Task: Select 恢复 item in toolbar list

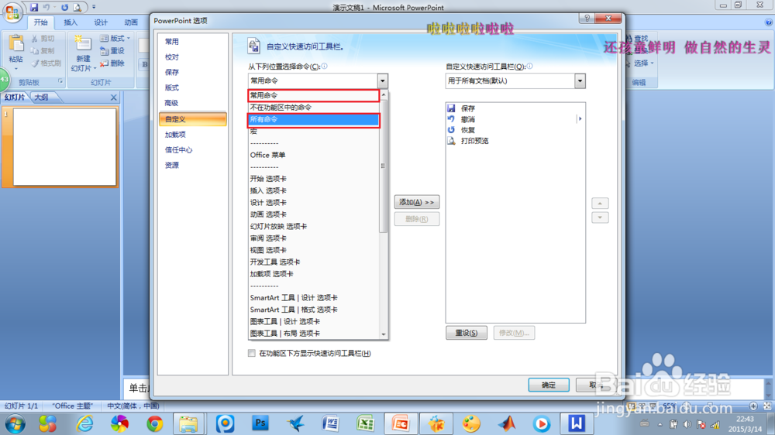Action: coord(515,130)
